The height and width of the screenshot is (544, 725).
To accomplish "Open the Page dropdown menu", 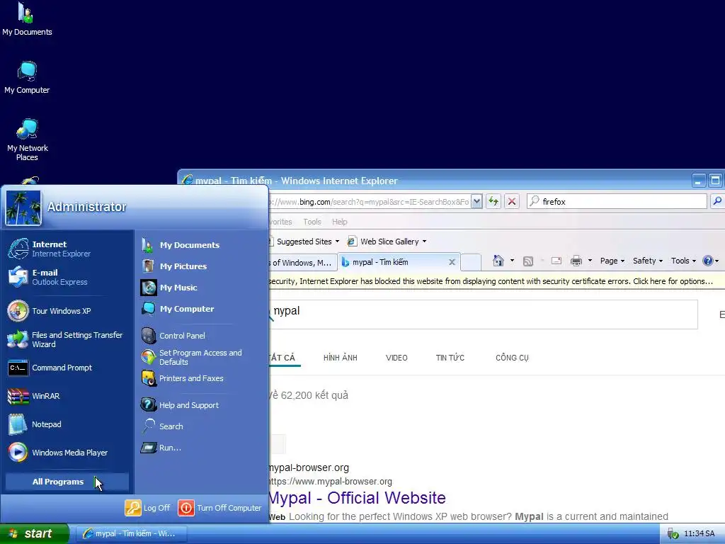I will point(612,261).
